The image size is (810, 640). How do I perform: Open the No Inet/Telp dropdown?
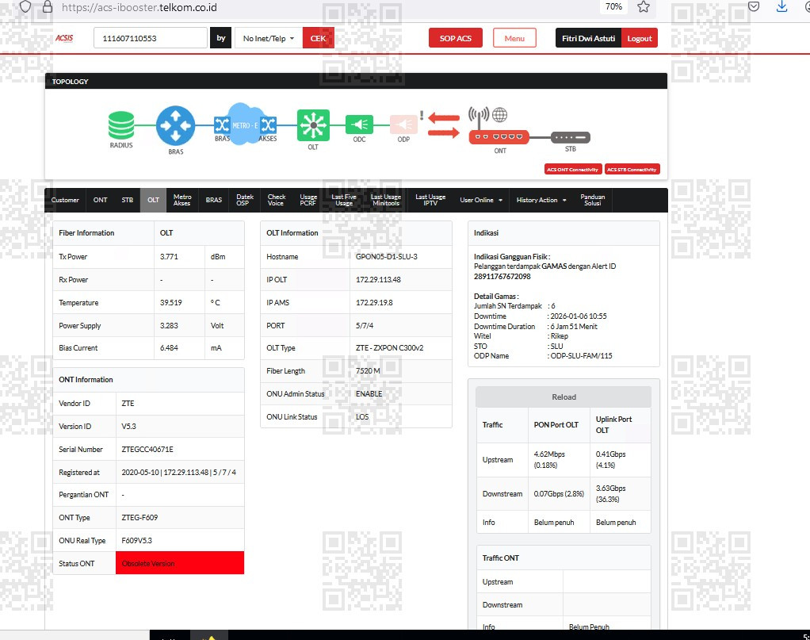pyautogui.click(x=269, y=38)
